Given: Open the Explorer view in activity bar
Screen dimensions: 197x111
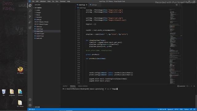Looking at the screenshot, I should [30, 6].
